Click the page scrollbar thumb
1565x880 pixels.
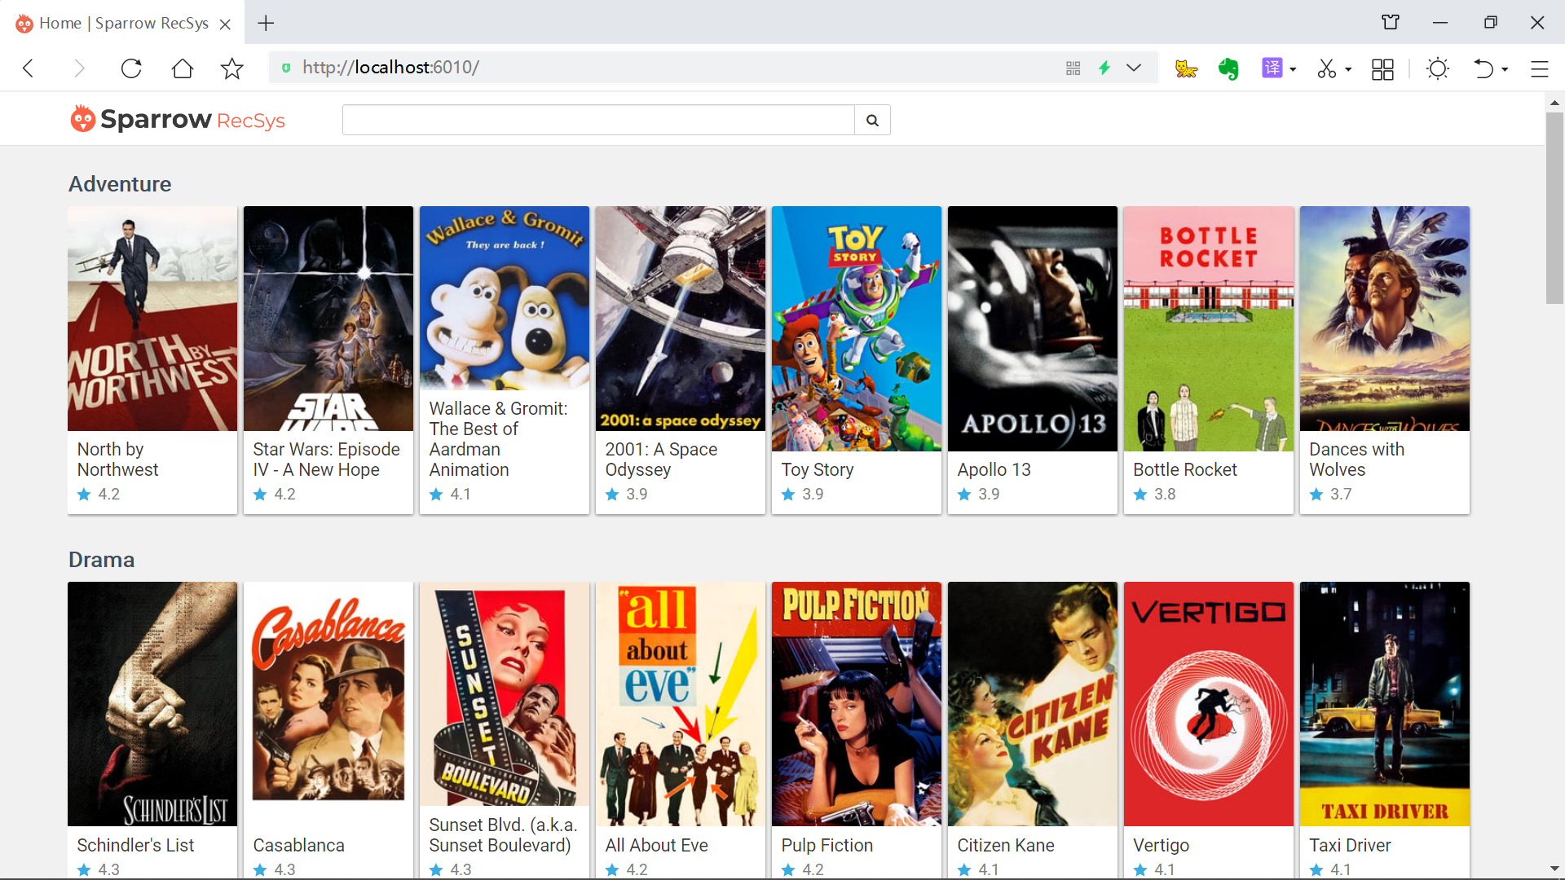click(x=1554, y=208)
